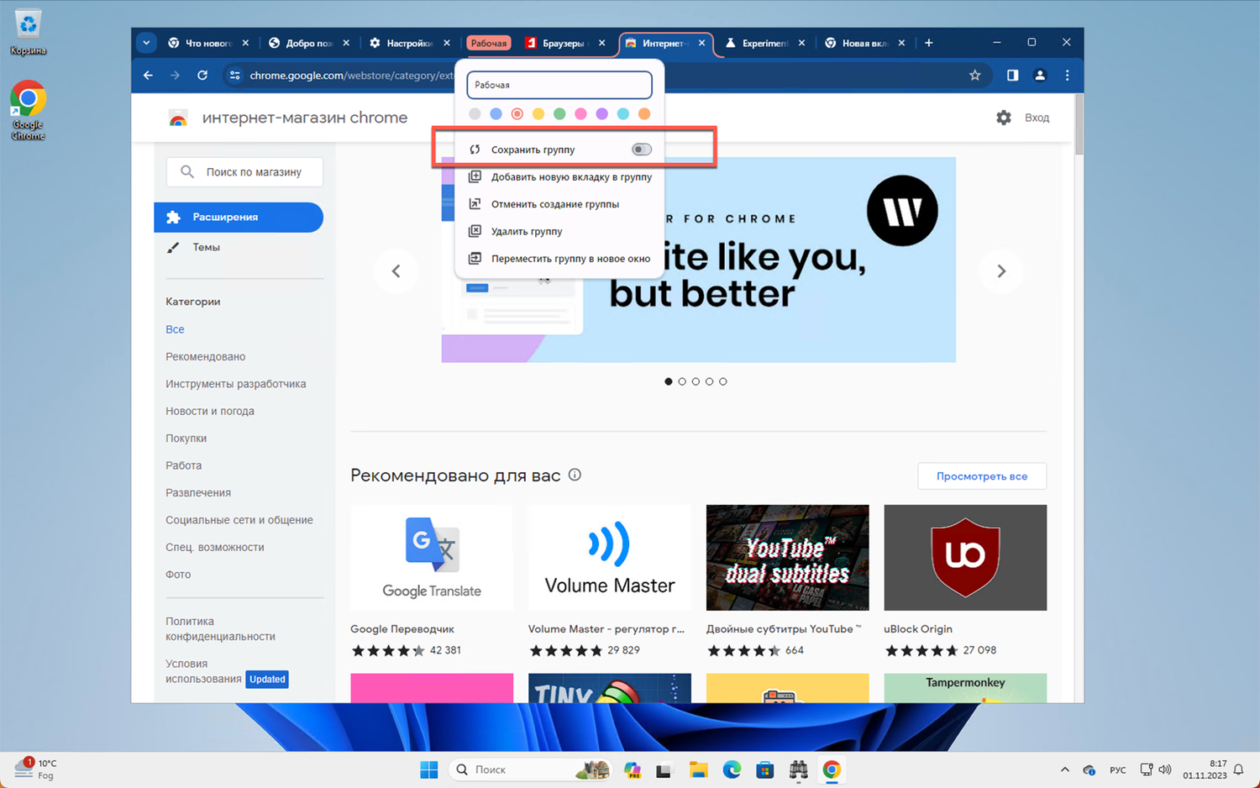Close the Добро пожаловать tab

[346, 43]
